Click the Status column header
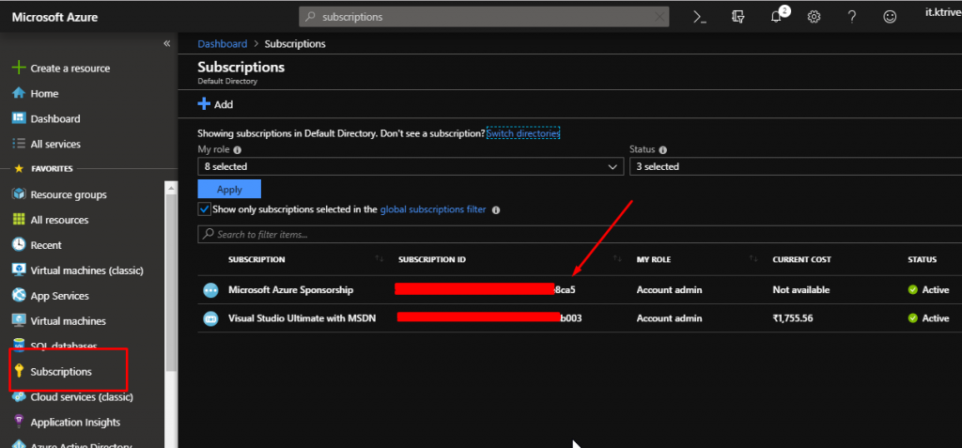 tap(923, 259)
